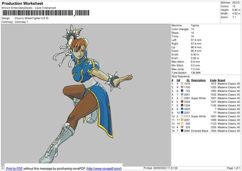Select design name 'Chun-Li Street Fighter 6.8 IN'
242x171 pixels.
tap(31, 18)
